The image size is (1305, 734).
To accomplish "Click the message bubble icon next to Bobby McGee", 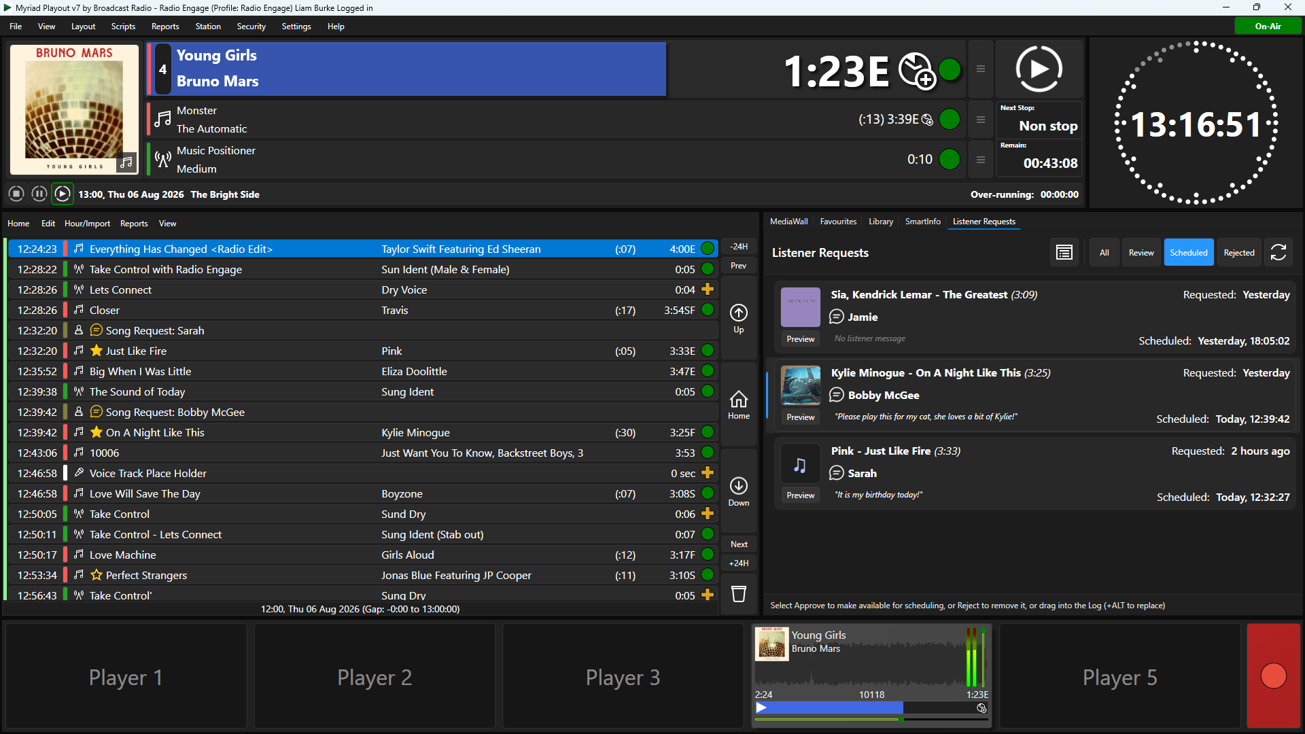I will [x=837, y=395].
